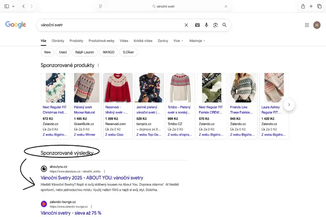The height and width of the screenshot is (217, 326).
Task: Click the aboutyou.cz site favicon
Action: 44,169
